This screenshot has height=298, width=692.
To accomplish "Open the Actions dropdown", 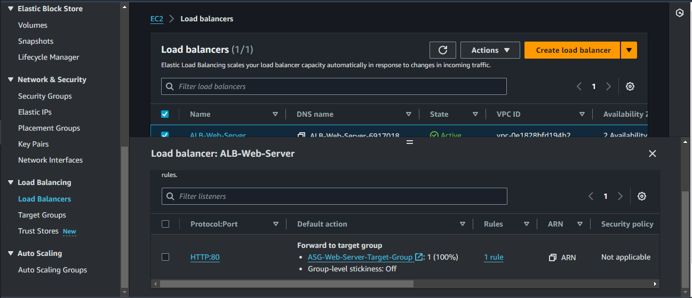I will 490,50.
